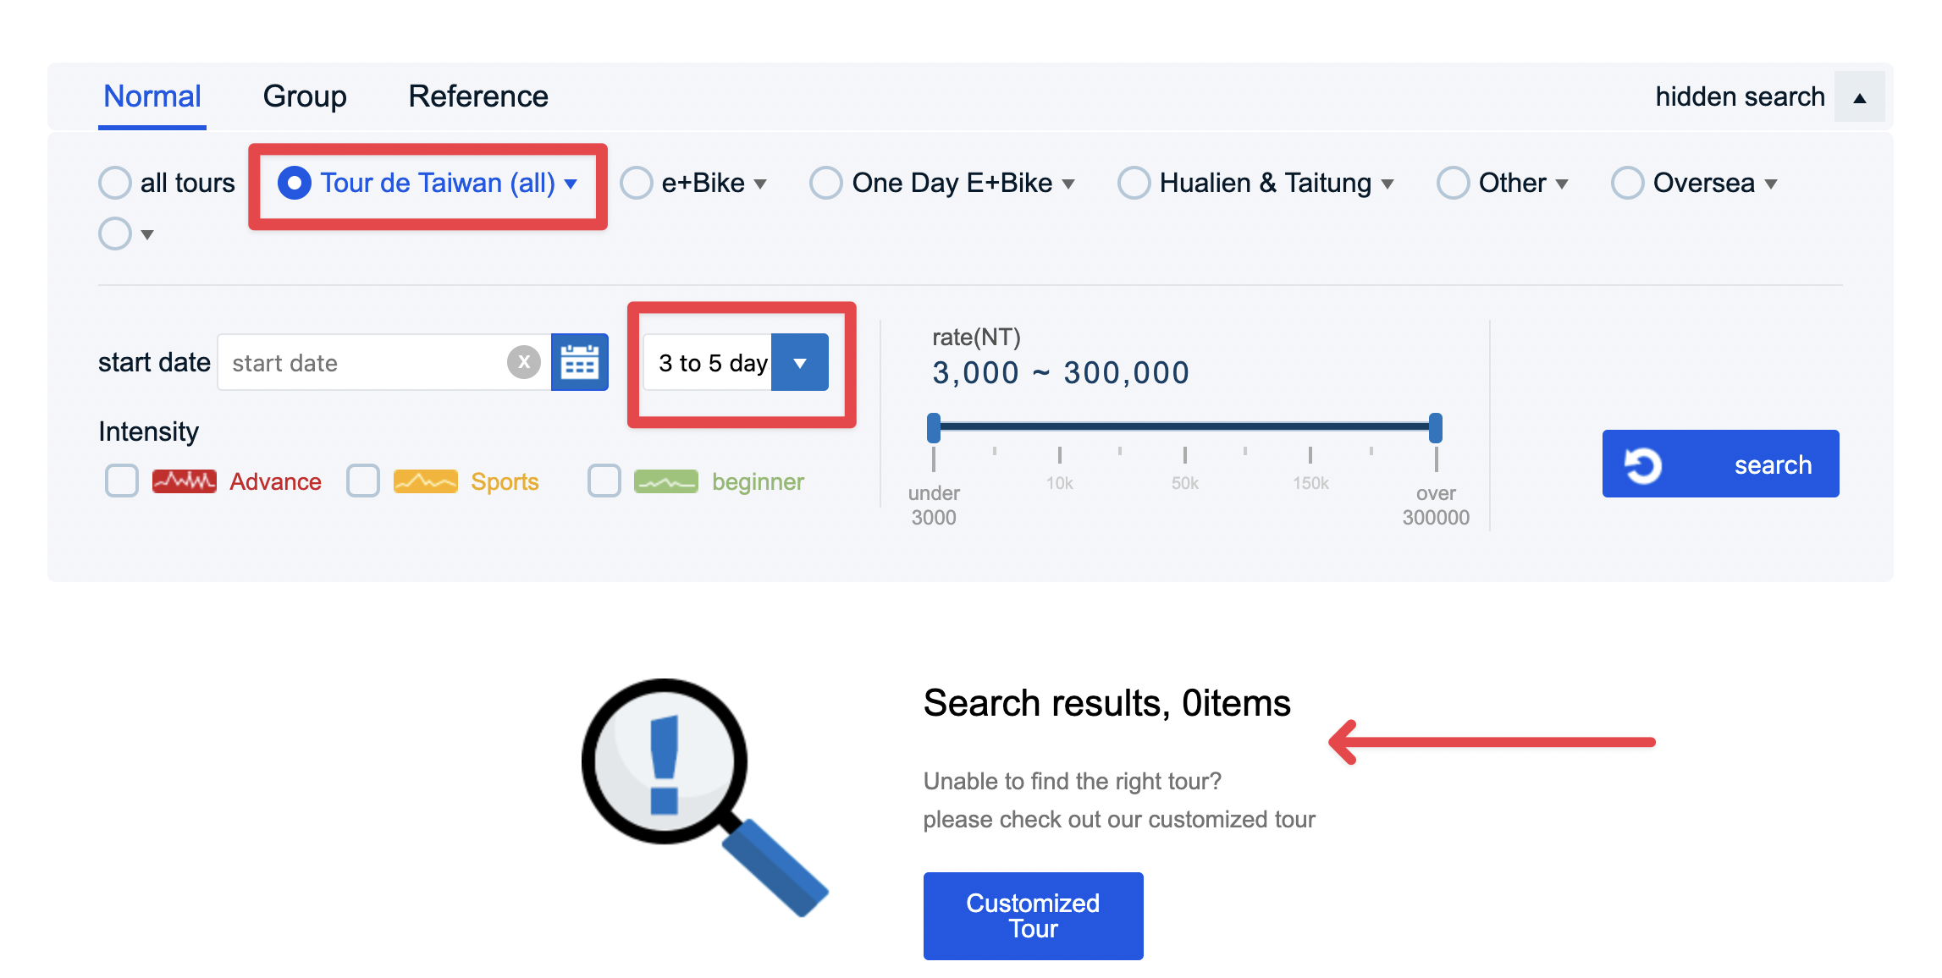Image resolution: width=1942 pixels, height=978 pixels.
Task: Switch to the Group tab
Action: tap(305, 96)
